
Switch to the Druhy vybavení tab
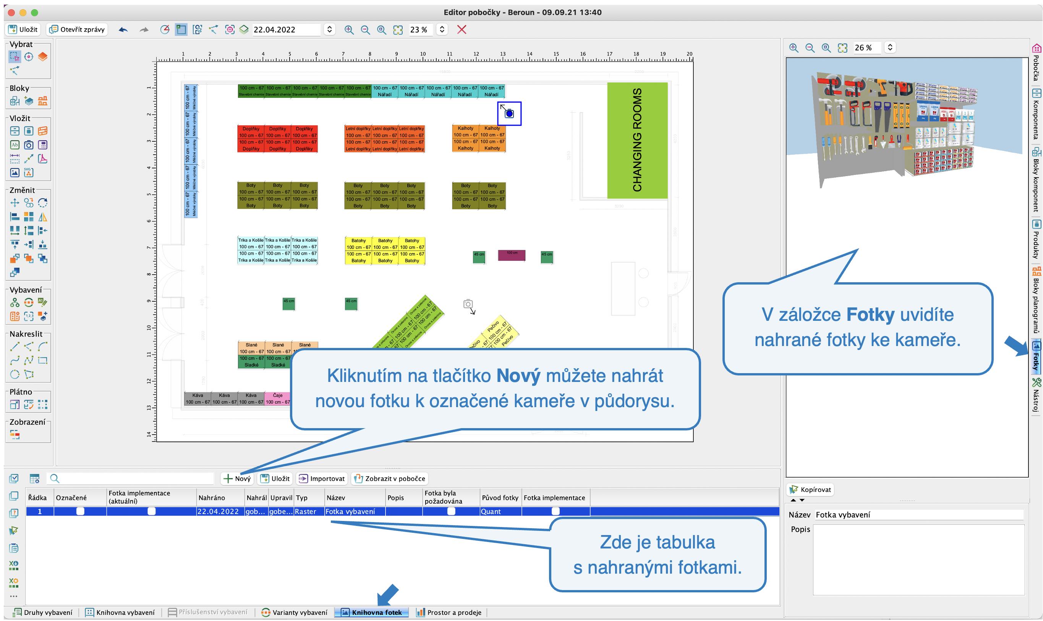tap(43, 612)
